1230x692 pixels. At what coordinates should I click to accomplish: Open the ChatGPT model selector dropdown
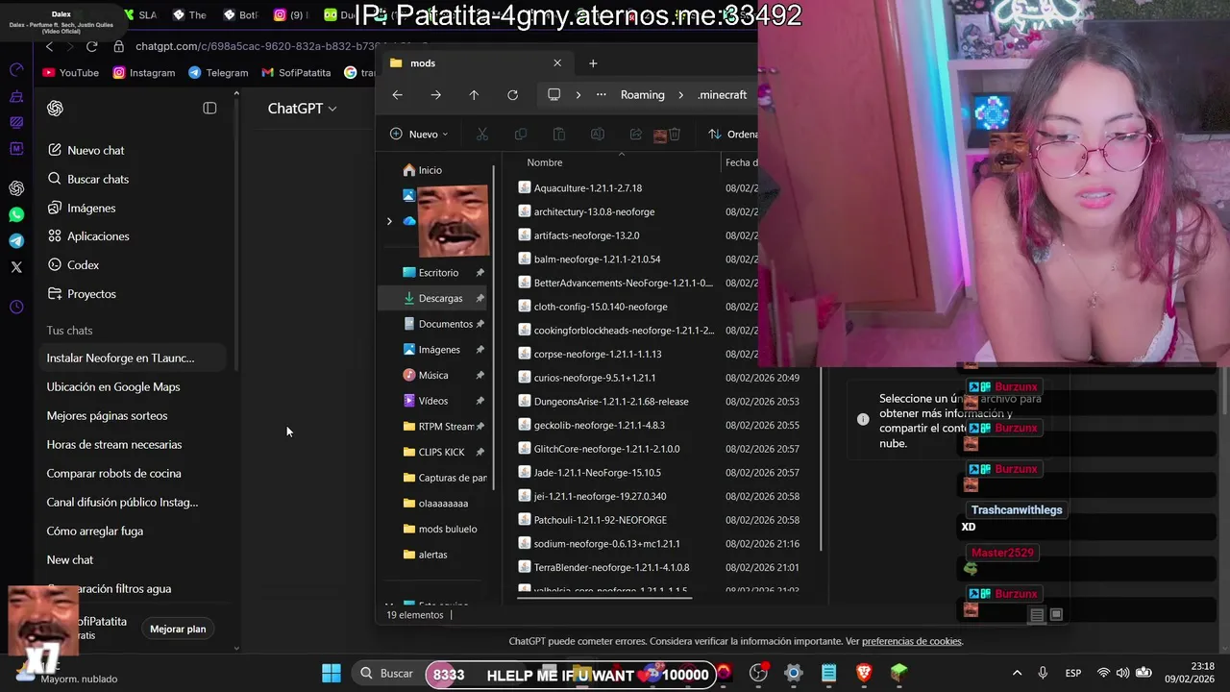coord(302,109)
